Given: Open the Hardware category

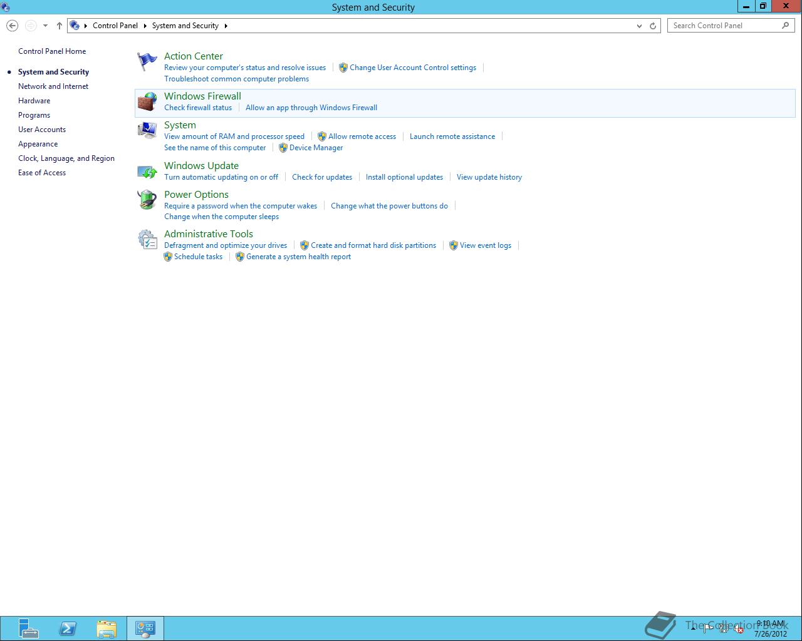Looking at the screenshot, I should 34,101.
